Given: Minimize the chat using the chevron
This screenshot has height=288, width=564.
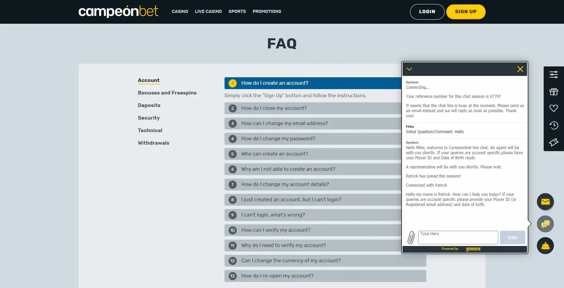Looking at the screenshot, I should (409, 69).
